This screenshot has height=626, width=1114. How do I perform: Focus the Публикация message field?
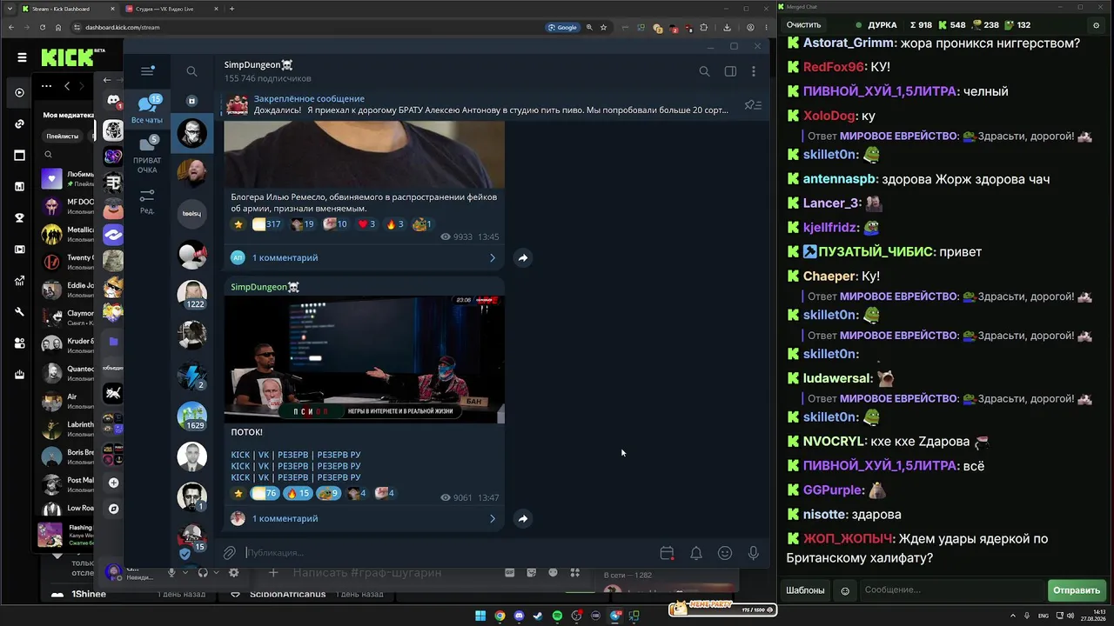(x=448, y=553)
